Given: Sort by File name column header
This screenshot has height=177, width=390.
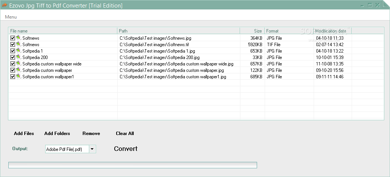Looking at the screenshot, I should tap(63, 31).
